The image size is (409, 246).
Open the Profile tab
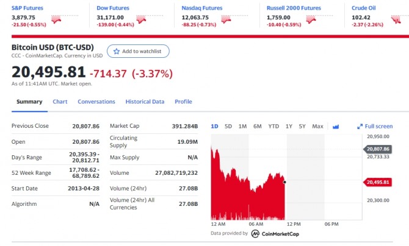click(x=183, y=102)
